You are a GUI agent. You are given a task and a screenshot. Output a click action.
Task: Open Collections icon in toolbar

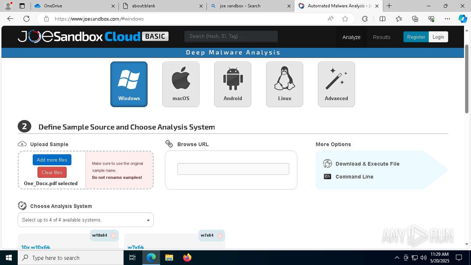click(415, 19)
